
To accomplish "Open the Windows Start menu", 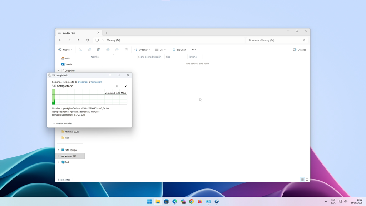I will [x=149, y=202].
